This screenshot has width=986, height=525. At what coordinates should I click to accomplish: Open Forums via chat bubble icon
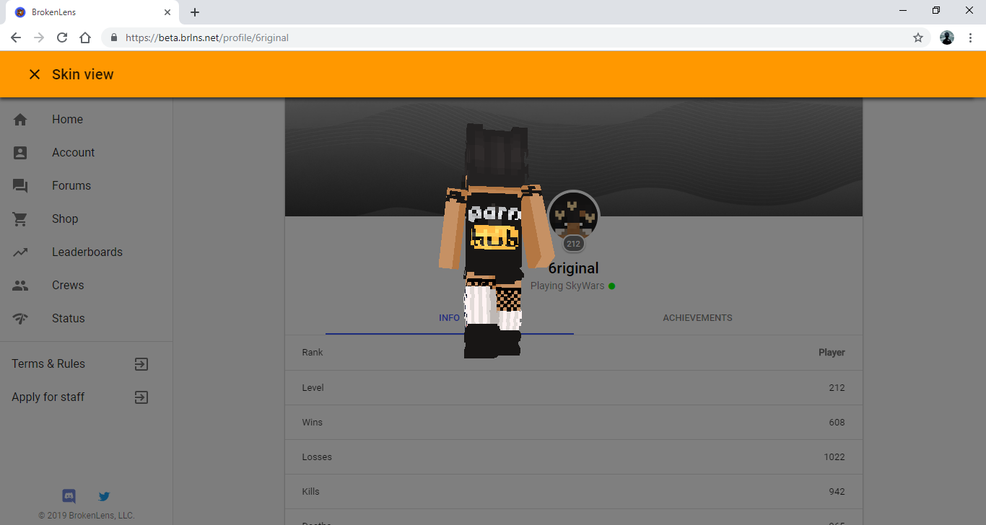point(20,186)
